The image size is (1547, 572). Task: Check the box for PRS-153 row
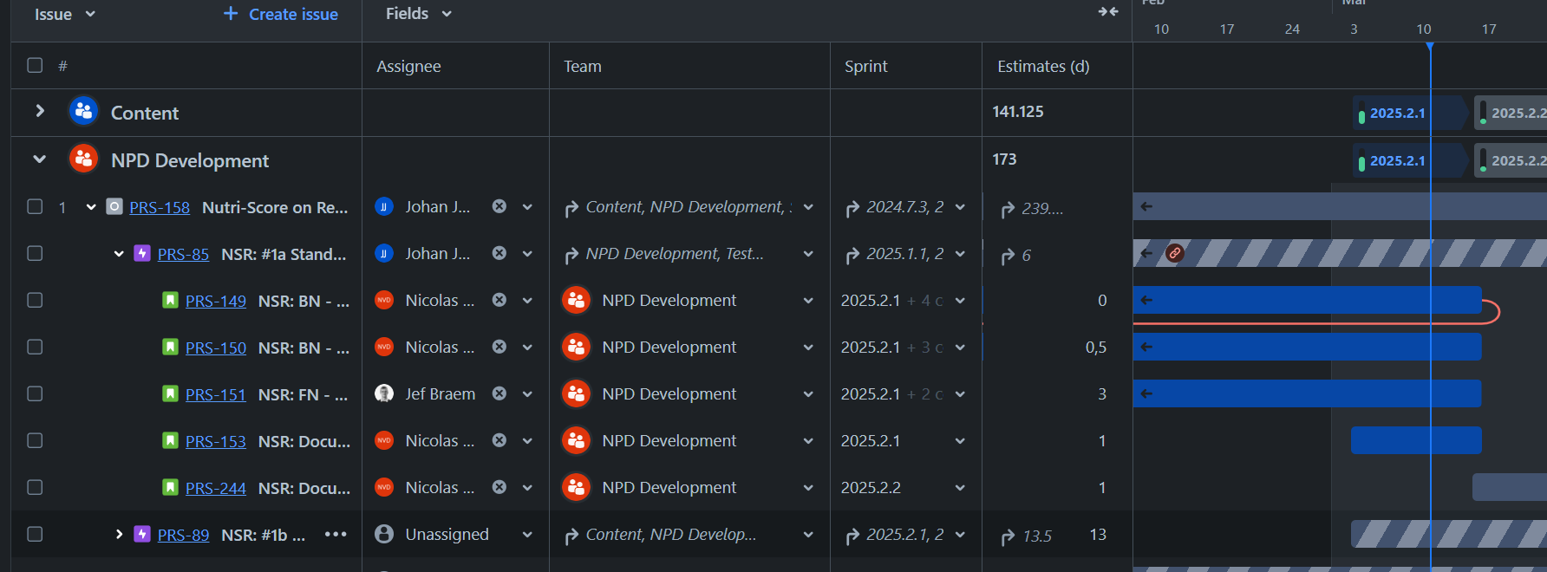[x=35, y=440]
